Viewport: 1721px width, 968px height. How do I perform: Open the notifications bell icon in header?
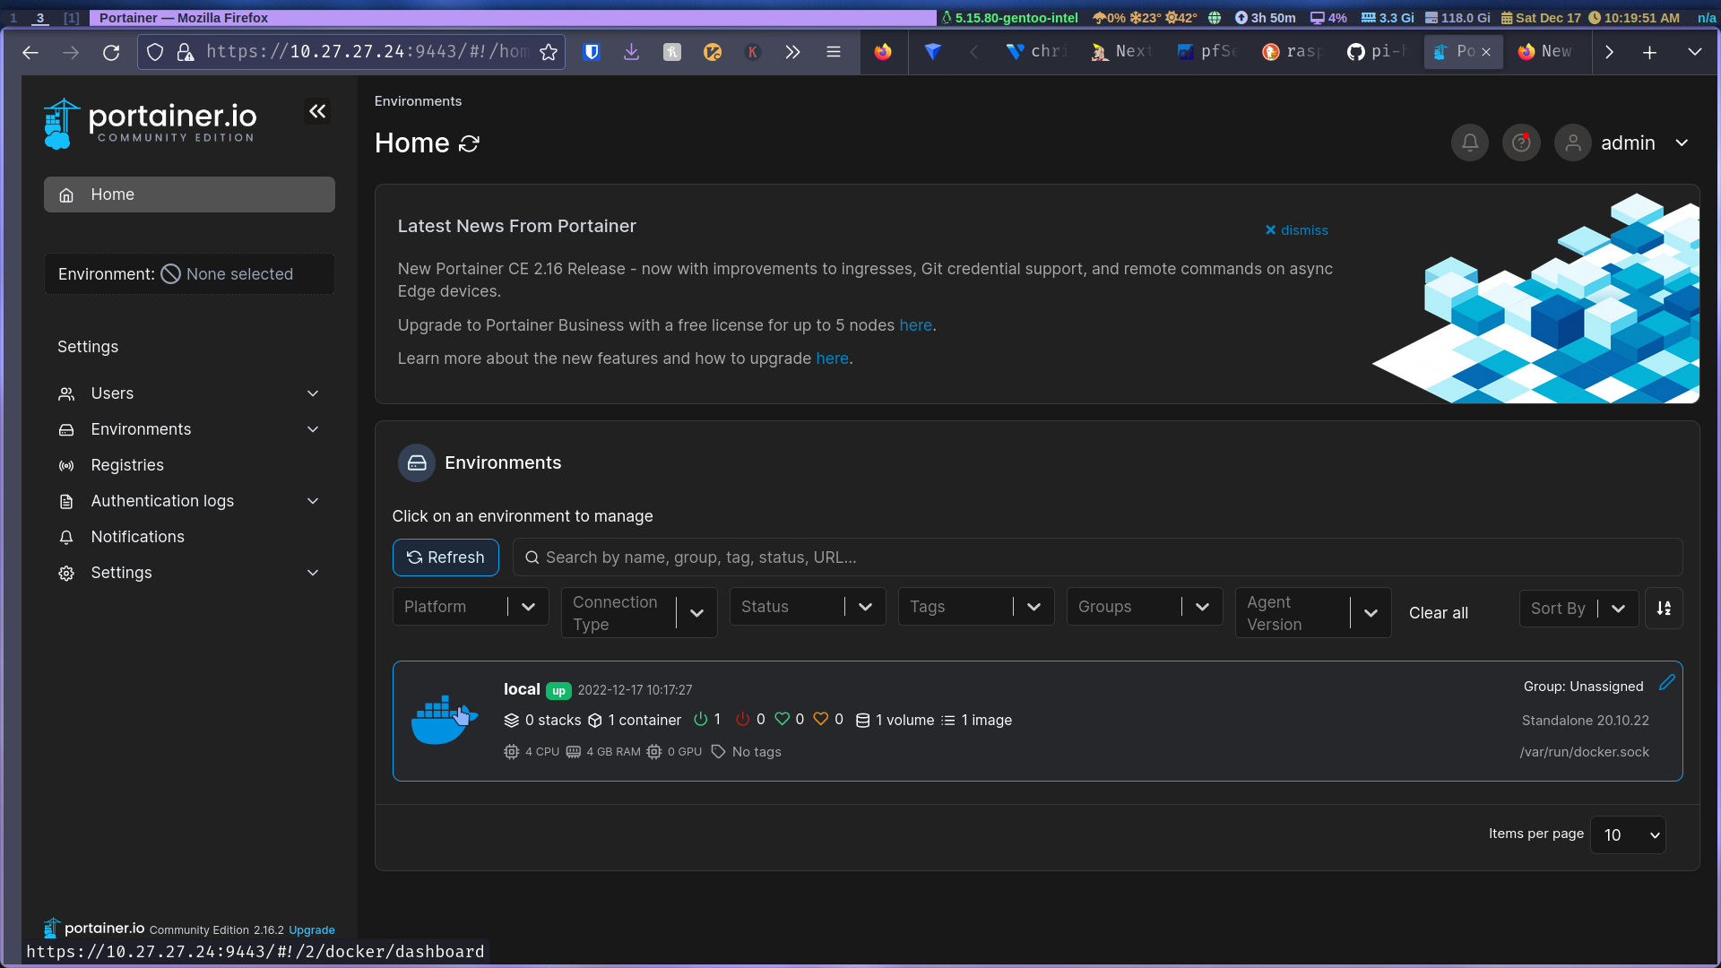[1470, 143]
